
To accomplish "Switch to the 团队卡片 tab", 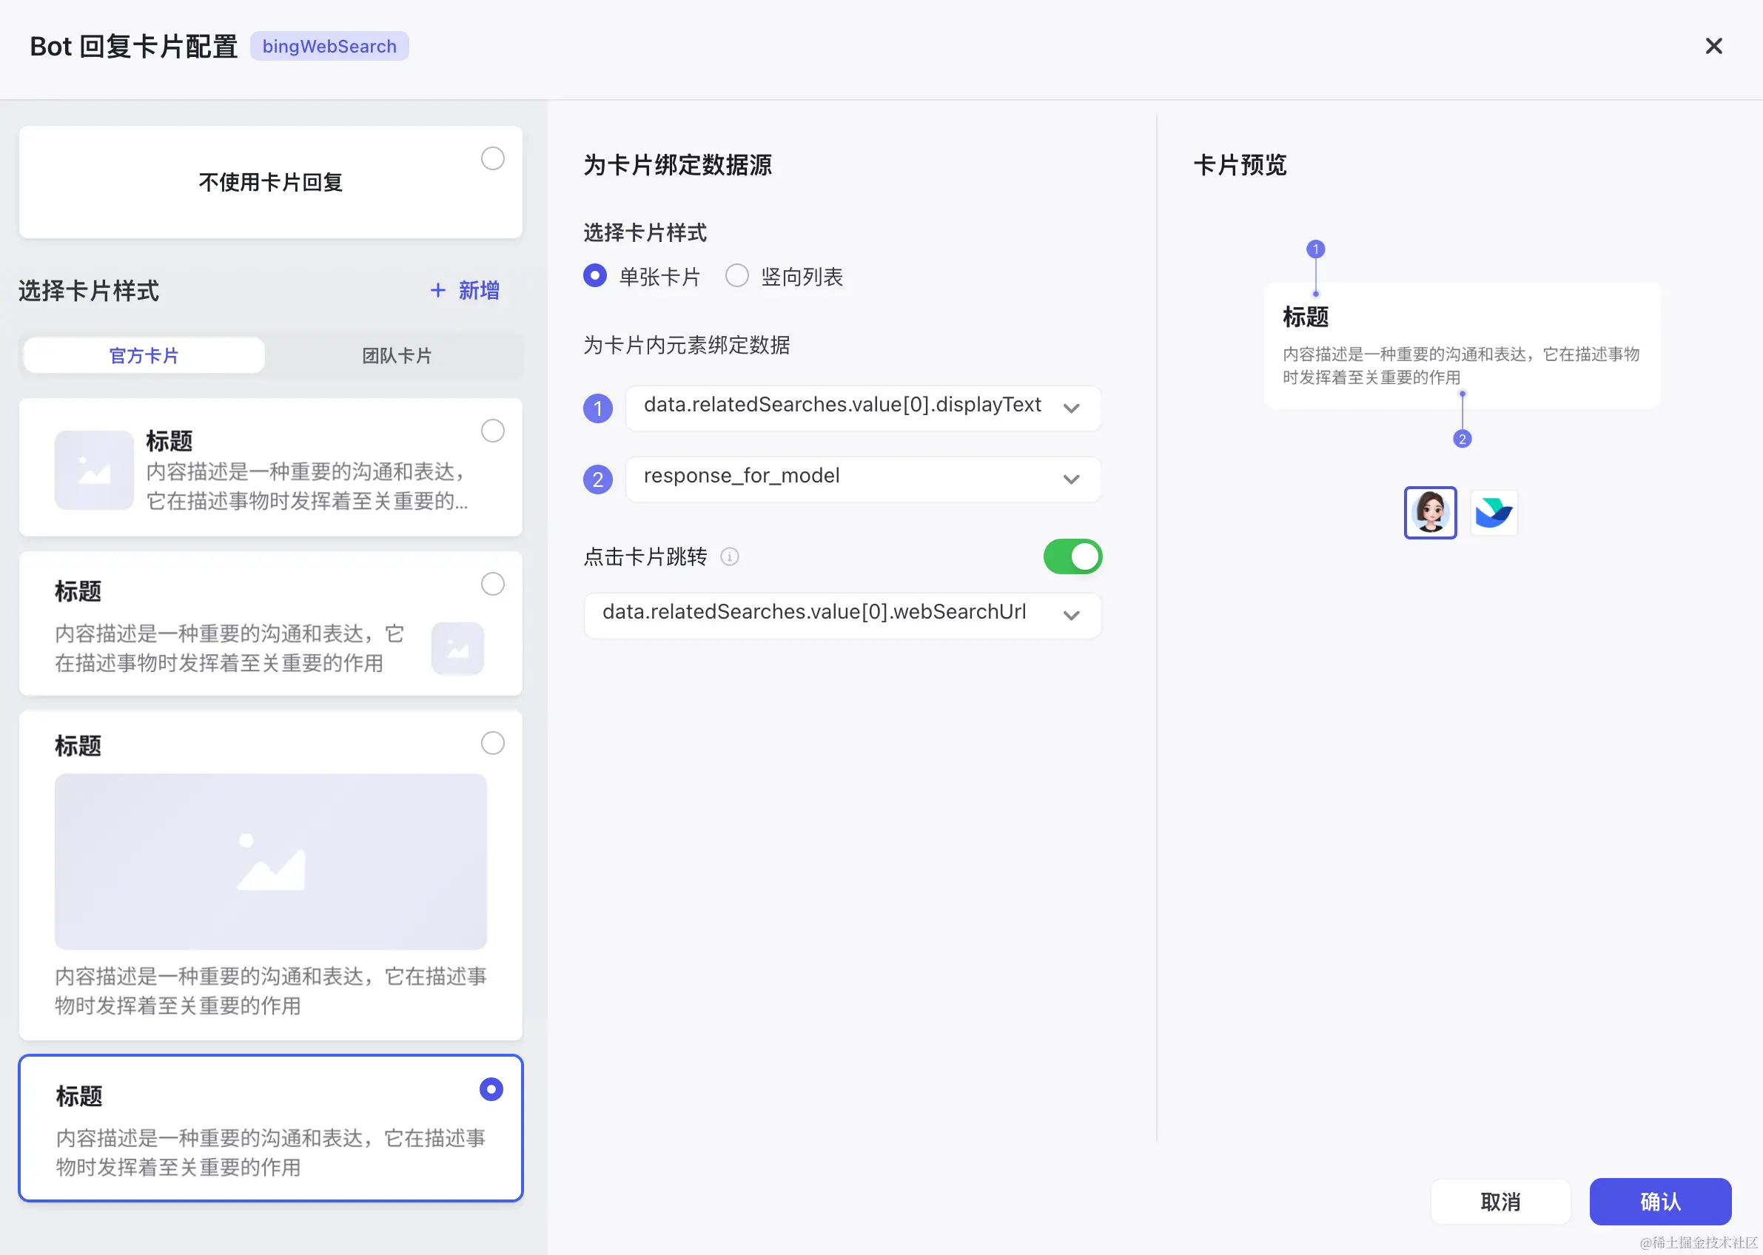I will 397,355.
